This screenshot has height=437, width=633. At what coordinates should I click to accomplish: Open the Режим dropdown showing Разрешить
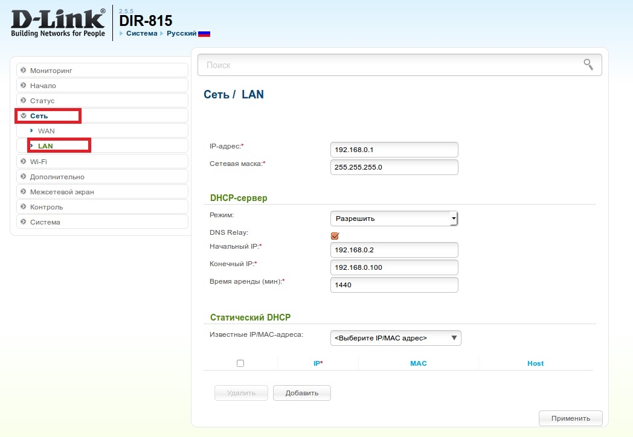(x=394, y=218)
